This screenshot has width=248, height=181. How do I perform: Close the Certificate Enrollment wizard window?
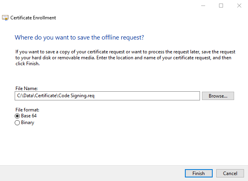[x=239, y=6]
